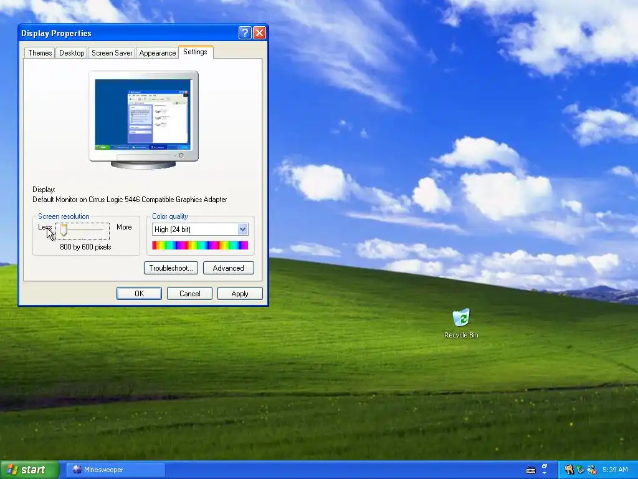
Task: Click Cancel to dismiss the dialog
Action: 189,294
